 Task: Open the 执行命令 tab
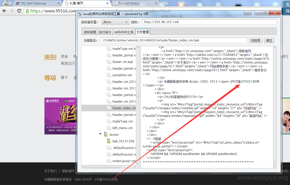pyautogui.click(x=105, y=32)
